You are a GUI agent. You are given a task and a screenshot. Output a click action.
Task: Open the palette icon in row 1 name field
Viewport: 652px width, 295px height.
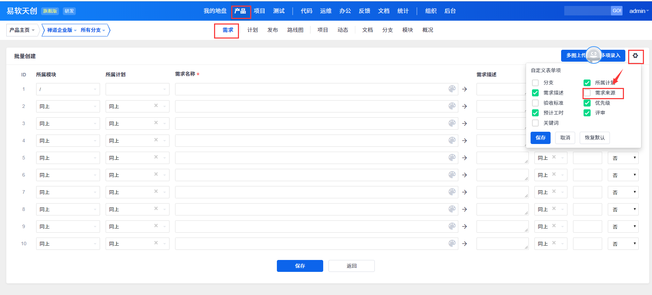[452, 89]
